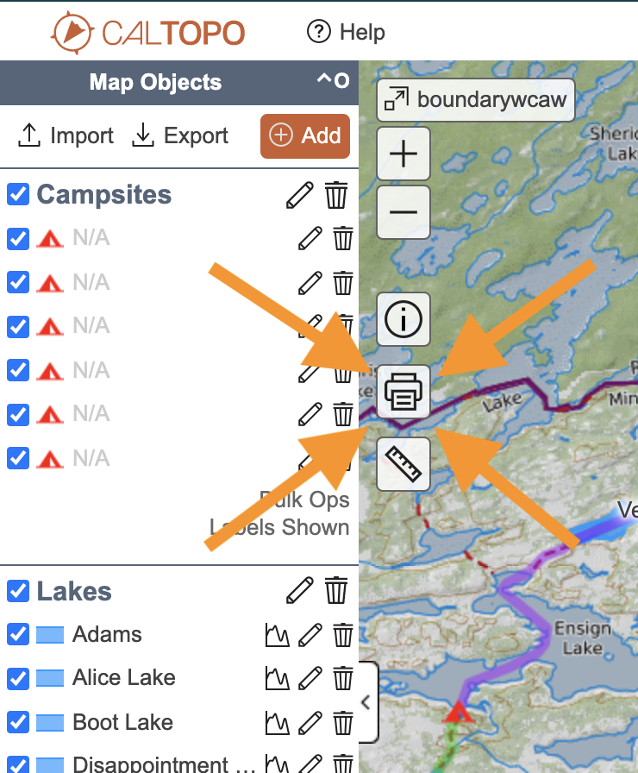Edit the Campsites folder with pencil icon
638x773 pixels.
point(299,195)
